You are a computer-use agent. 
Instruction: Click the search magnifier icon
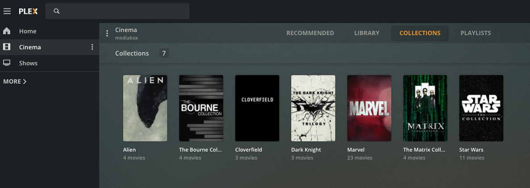coord(57,11)
